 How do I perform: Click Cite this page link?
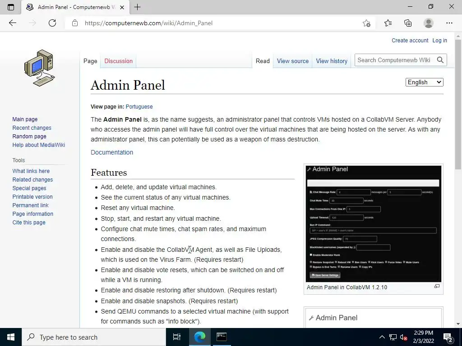coord(29,222)
